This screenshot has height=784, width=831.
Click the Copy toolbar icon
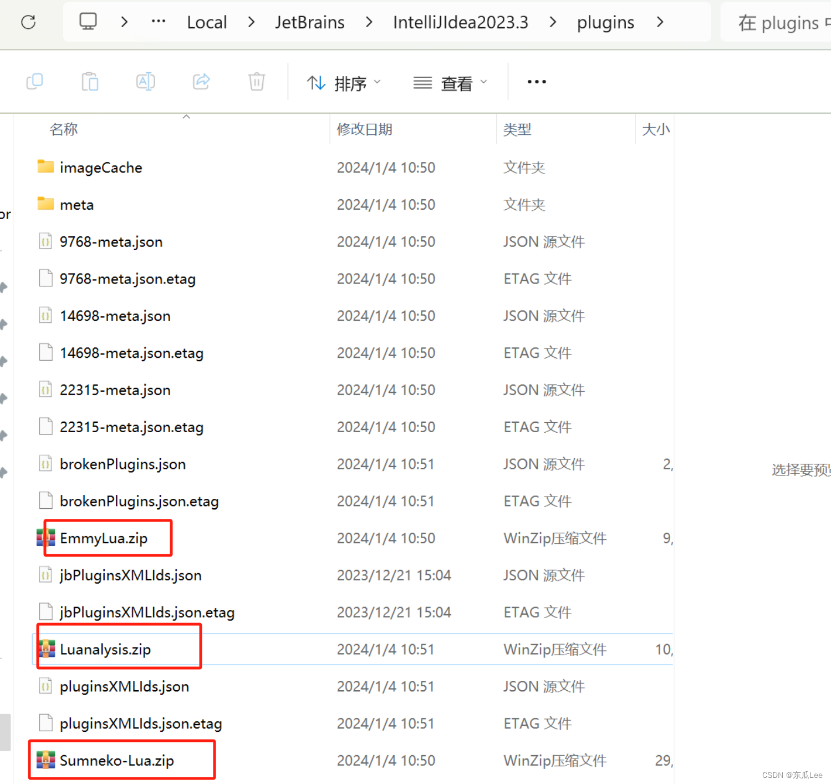click(35, 82)
